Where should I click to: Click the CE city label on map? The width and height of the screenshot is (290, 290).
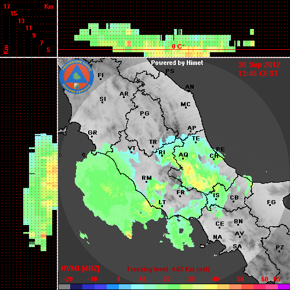tap(220, 224)
